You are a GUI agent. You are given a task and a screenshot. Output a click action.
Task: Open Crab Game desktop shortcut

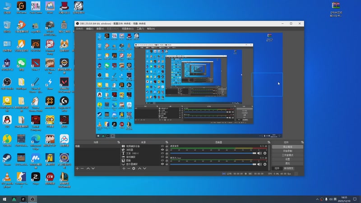click(36, 8)
